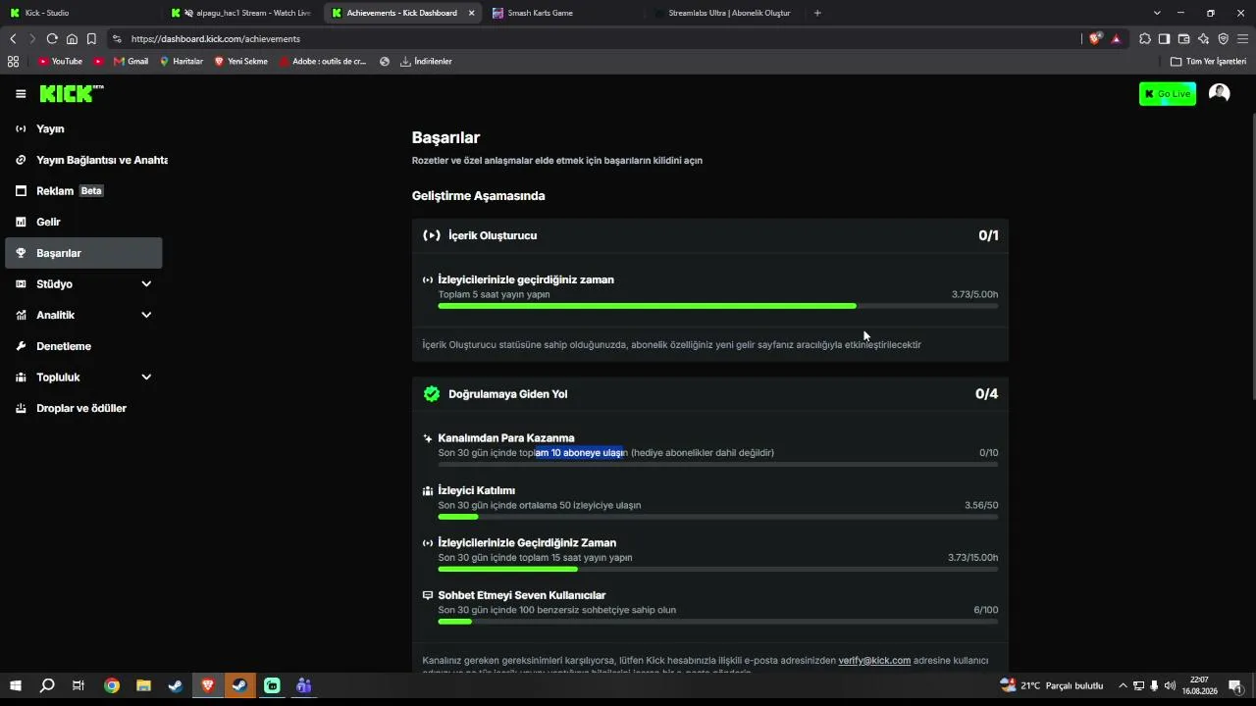The width and height of the screenshot is (1256, 706).
Task: Toggle the Kick sidebar hamburger menu
Action: pos(21,94)
